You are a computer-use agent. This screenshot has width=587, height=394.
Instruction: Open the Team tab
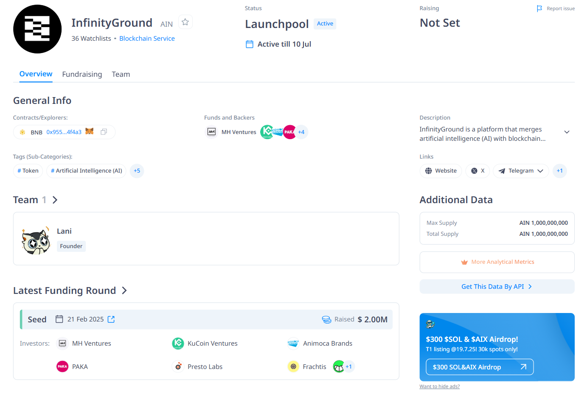point(121,74)
